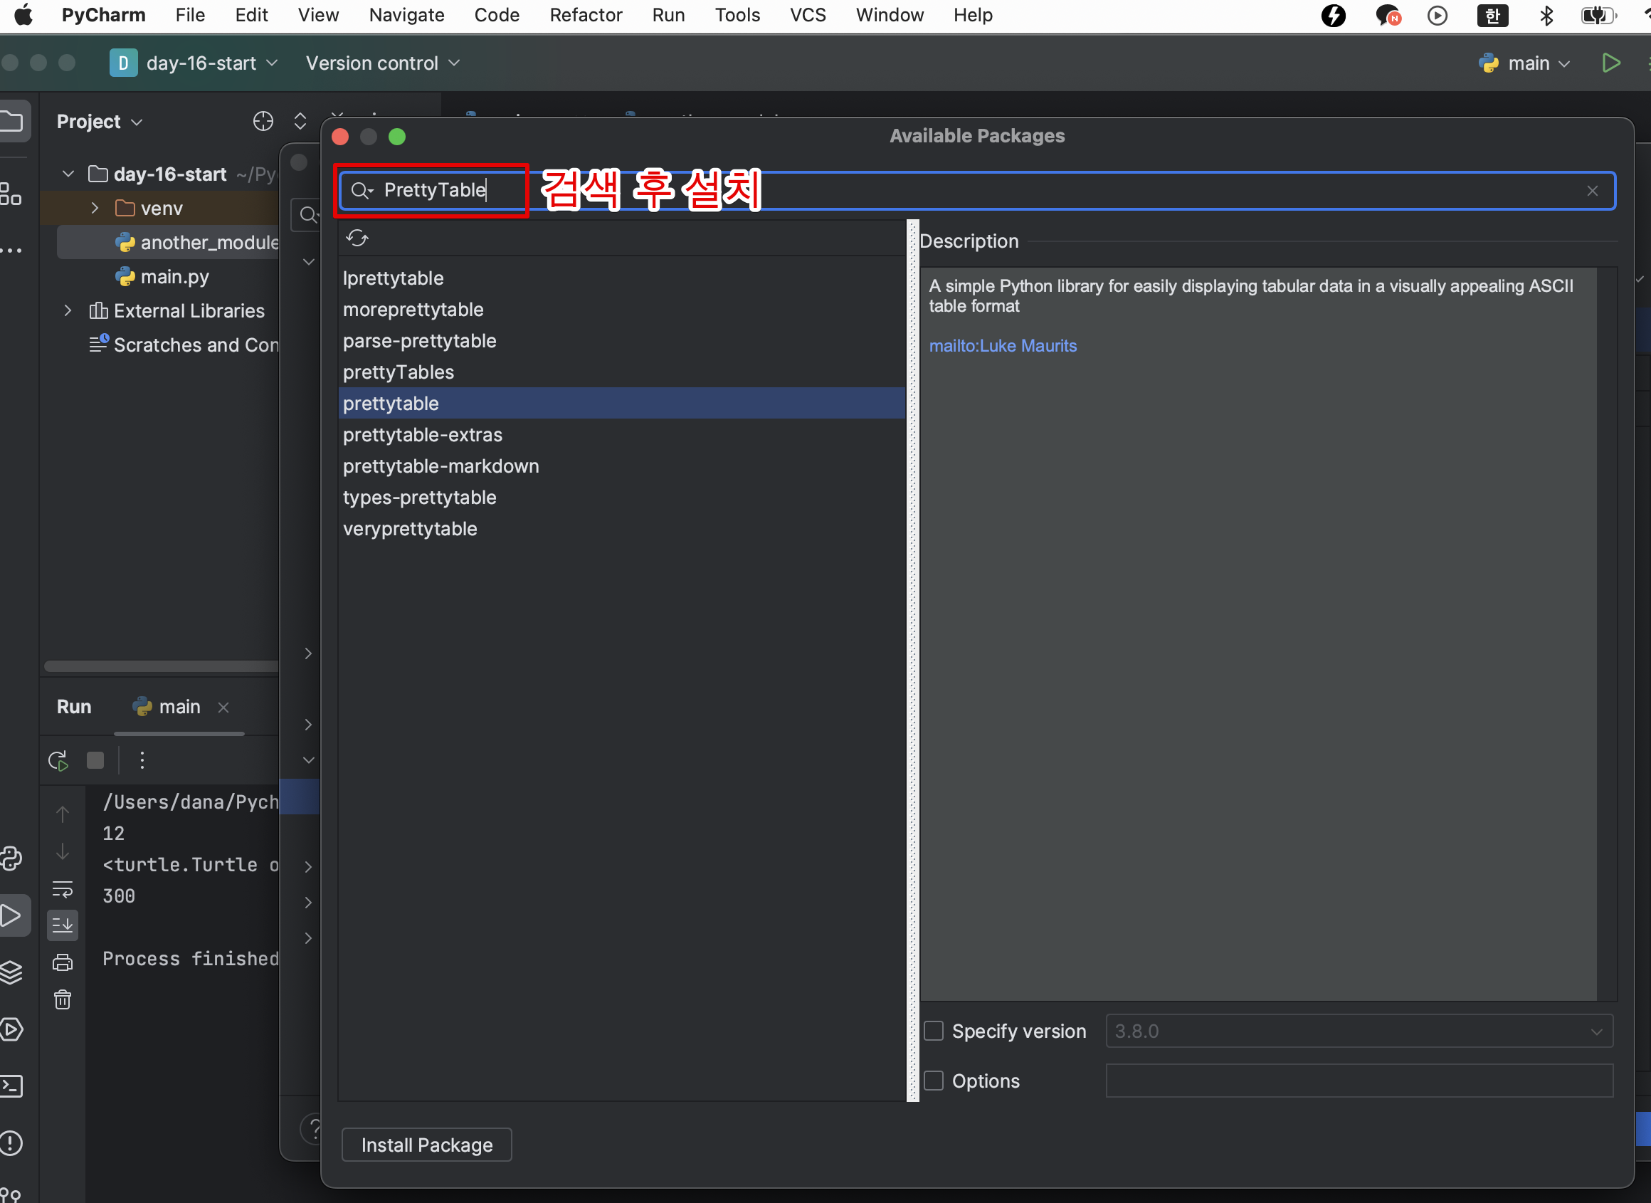Open the Project tool window folder icon
Viewport: 1651px width, 1203px height.
12,121
